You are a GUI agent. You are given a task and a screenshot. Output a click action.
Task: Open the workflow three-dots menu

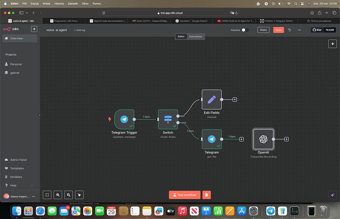pos(299,30)
